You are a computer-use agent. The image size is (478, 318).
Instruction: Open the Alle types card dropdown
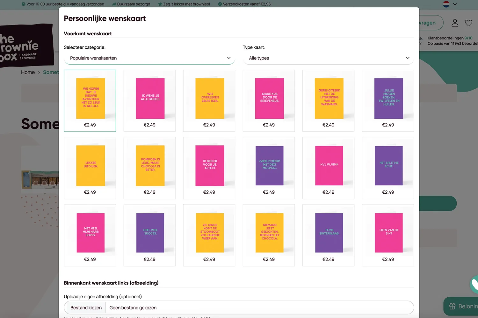coord(328,58)
